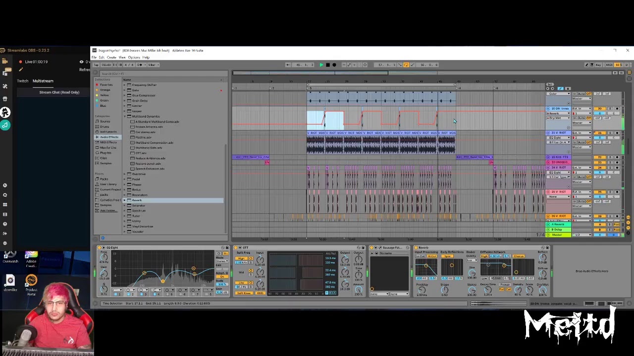Viewport: 634px width, 356px height.
Task: Expand the Saturator folder
Action: click(x=125, y=205)
